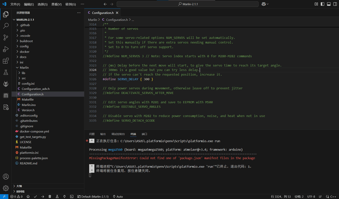Switch to the 端口 (Ports) panel tab

coord(145,134)
